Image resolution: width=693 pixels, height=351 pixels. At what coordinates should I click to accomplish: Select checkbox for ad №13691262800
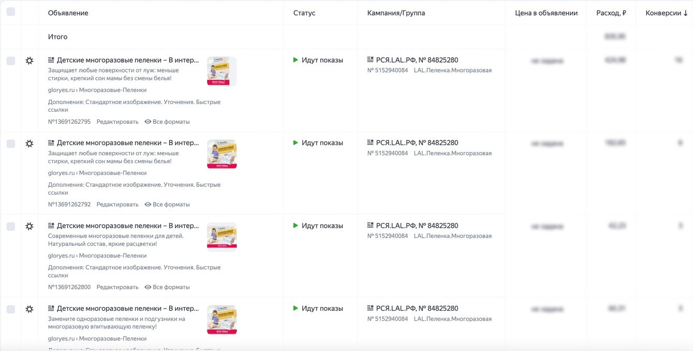[x=11, y=227]
